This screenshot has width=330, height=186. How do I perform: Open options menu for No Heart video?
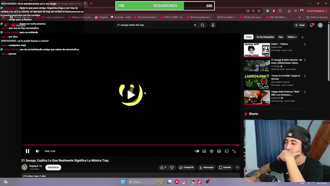point(305,60)
